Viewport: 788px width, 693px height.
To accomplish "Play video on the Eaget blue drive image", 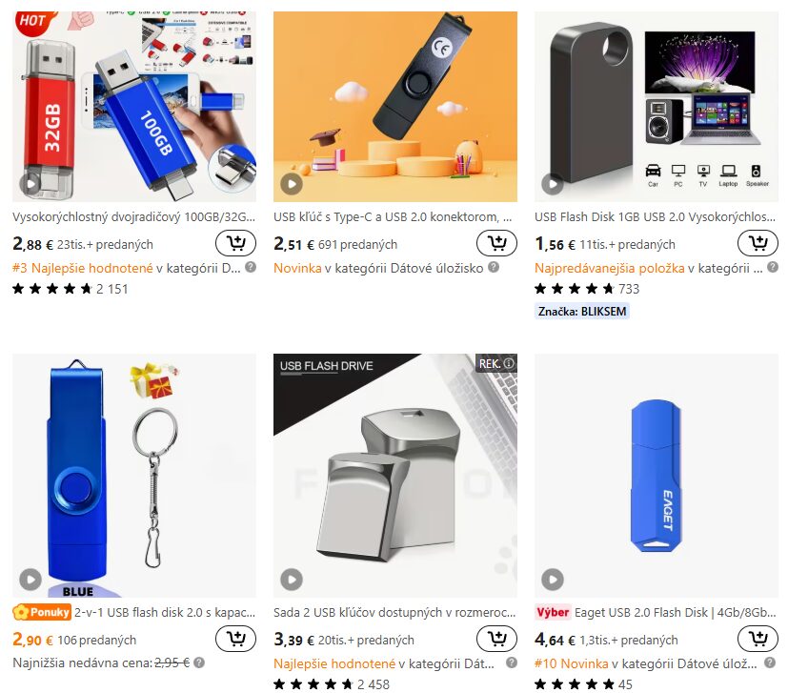I will (553, 580).
